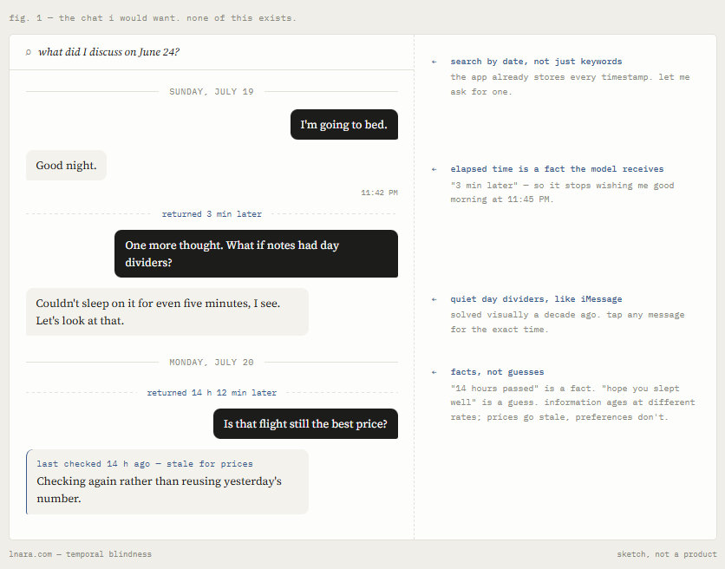Click the footer text "sketch, not a product"
725x569 pixels.
tap(666, 554)
